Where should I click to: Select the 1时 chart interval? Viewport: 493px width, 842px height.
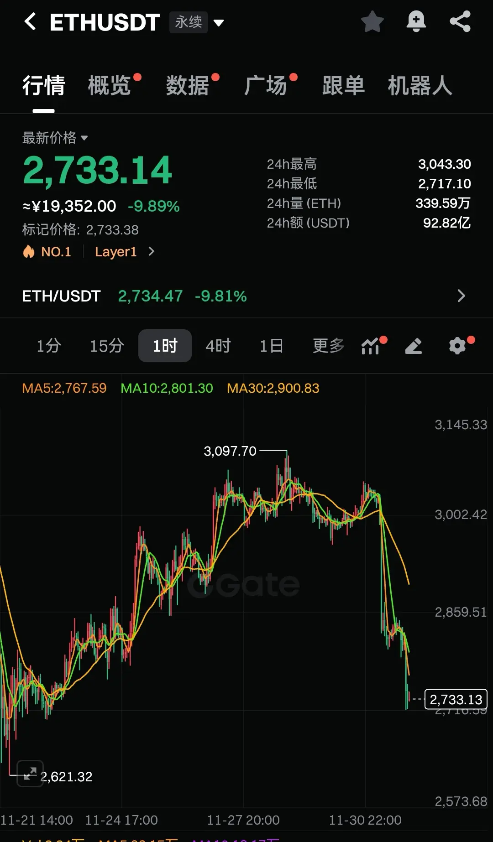(165, 346)
